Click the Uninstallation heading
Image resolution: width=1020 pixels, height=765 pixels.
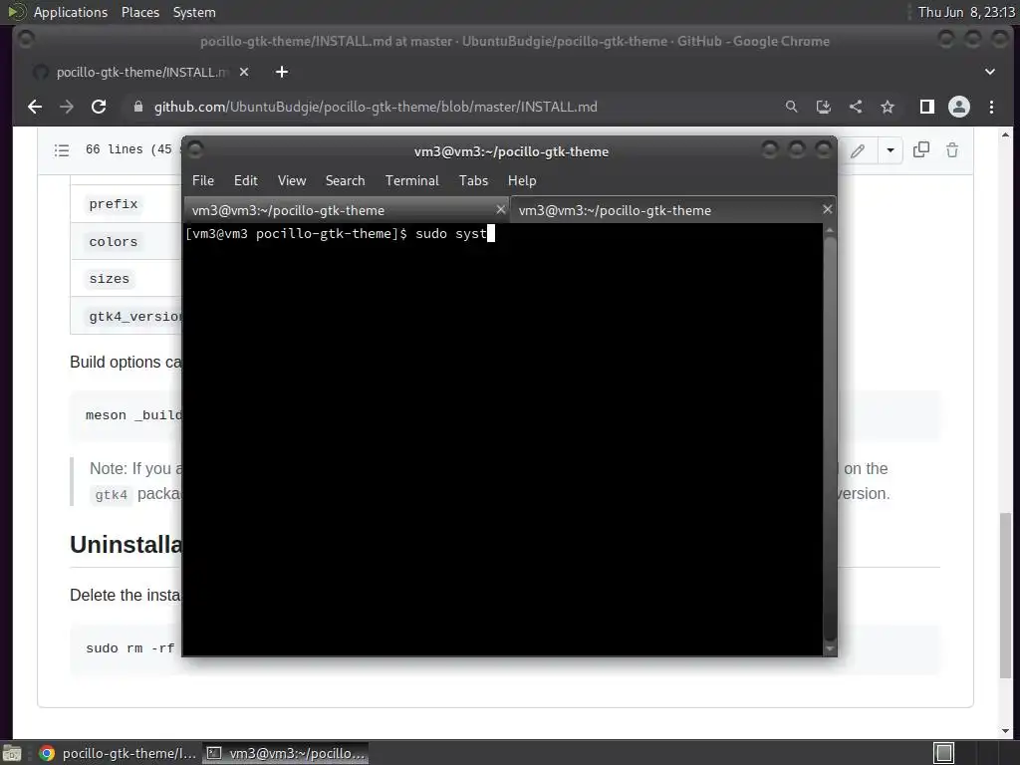pyautogui.click(x=126, y=545)
